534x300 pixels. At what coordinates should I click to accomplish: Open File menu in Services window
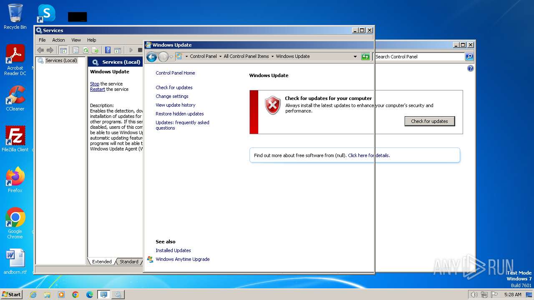(42, 40)
